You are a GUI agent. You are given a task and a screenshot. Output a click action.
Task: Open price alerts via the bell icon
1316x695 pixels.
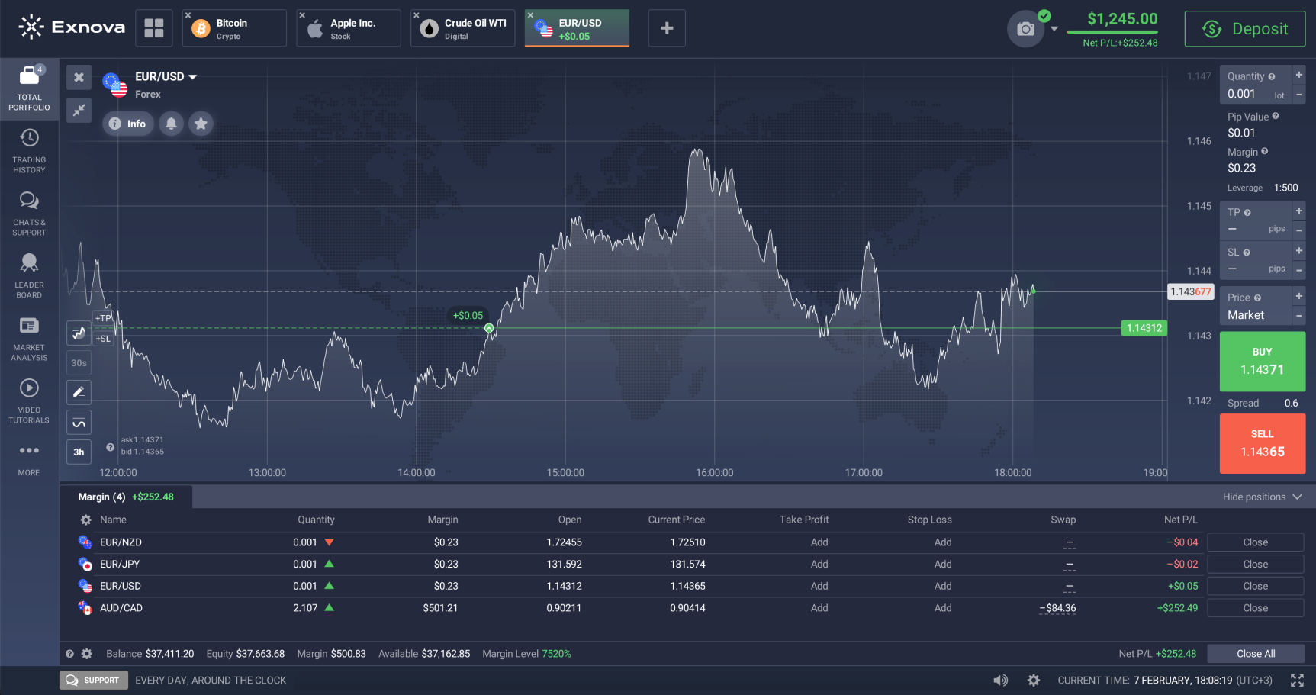171,123
